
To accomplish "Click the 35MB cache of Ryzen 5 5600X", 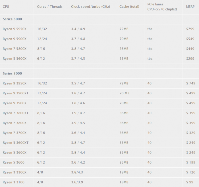I will pyautogui.click(x=124, y=59).
